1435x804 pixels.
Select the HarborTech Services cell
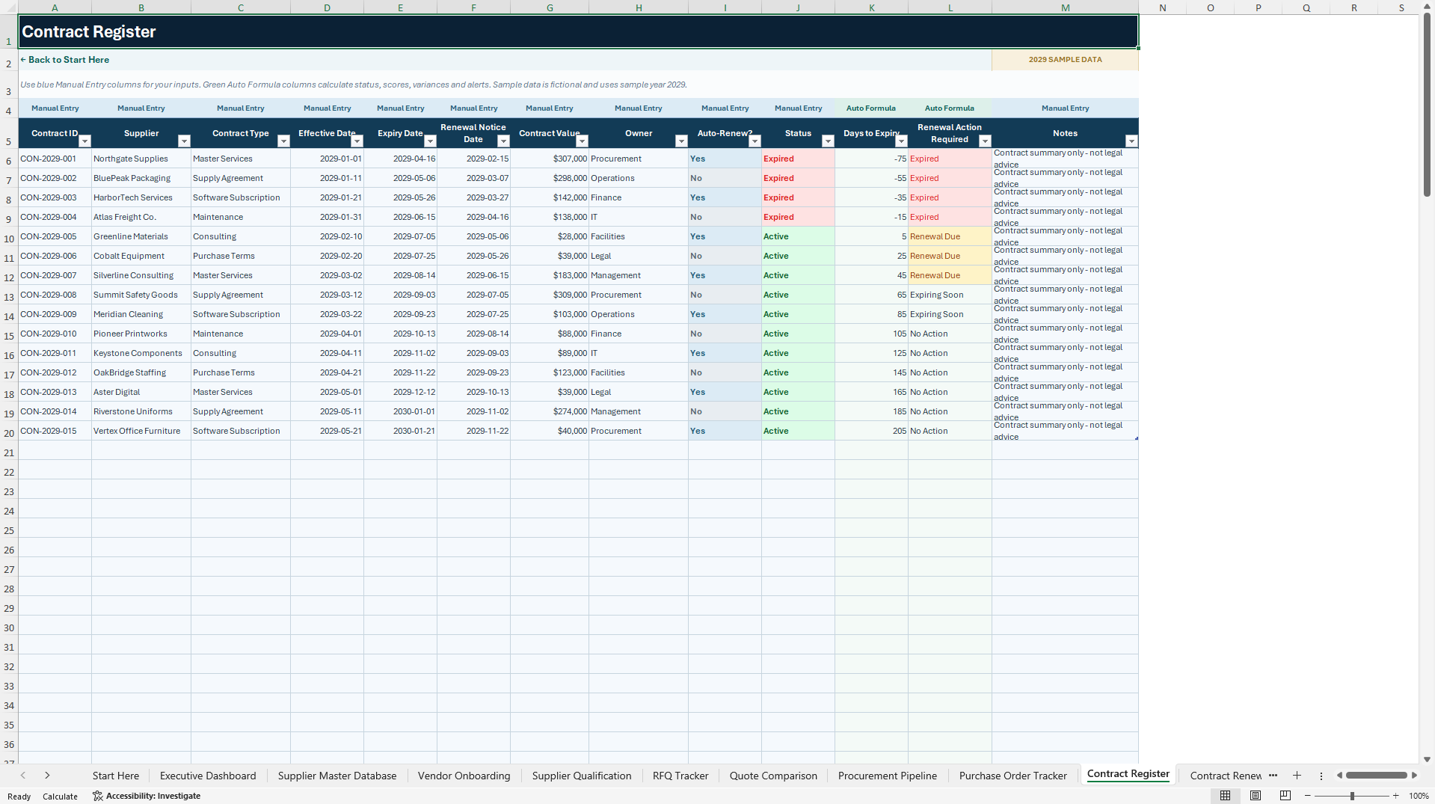click(141, 197)
